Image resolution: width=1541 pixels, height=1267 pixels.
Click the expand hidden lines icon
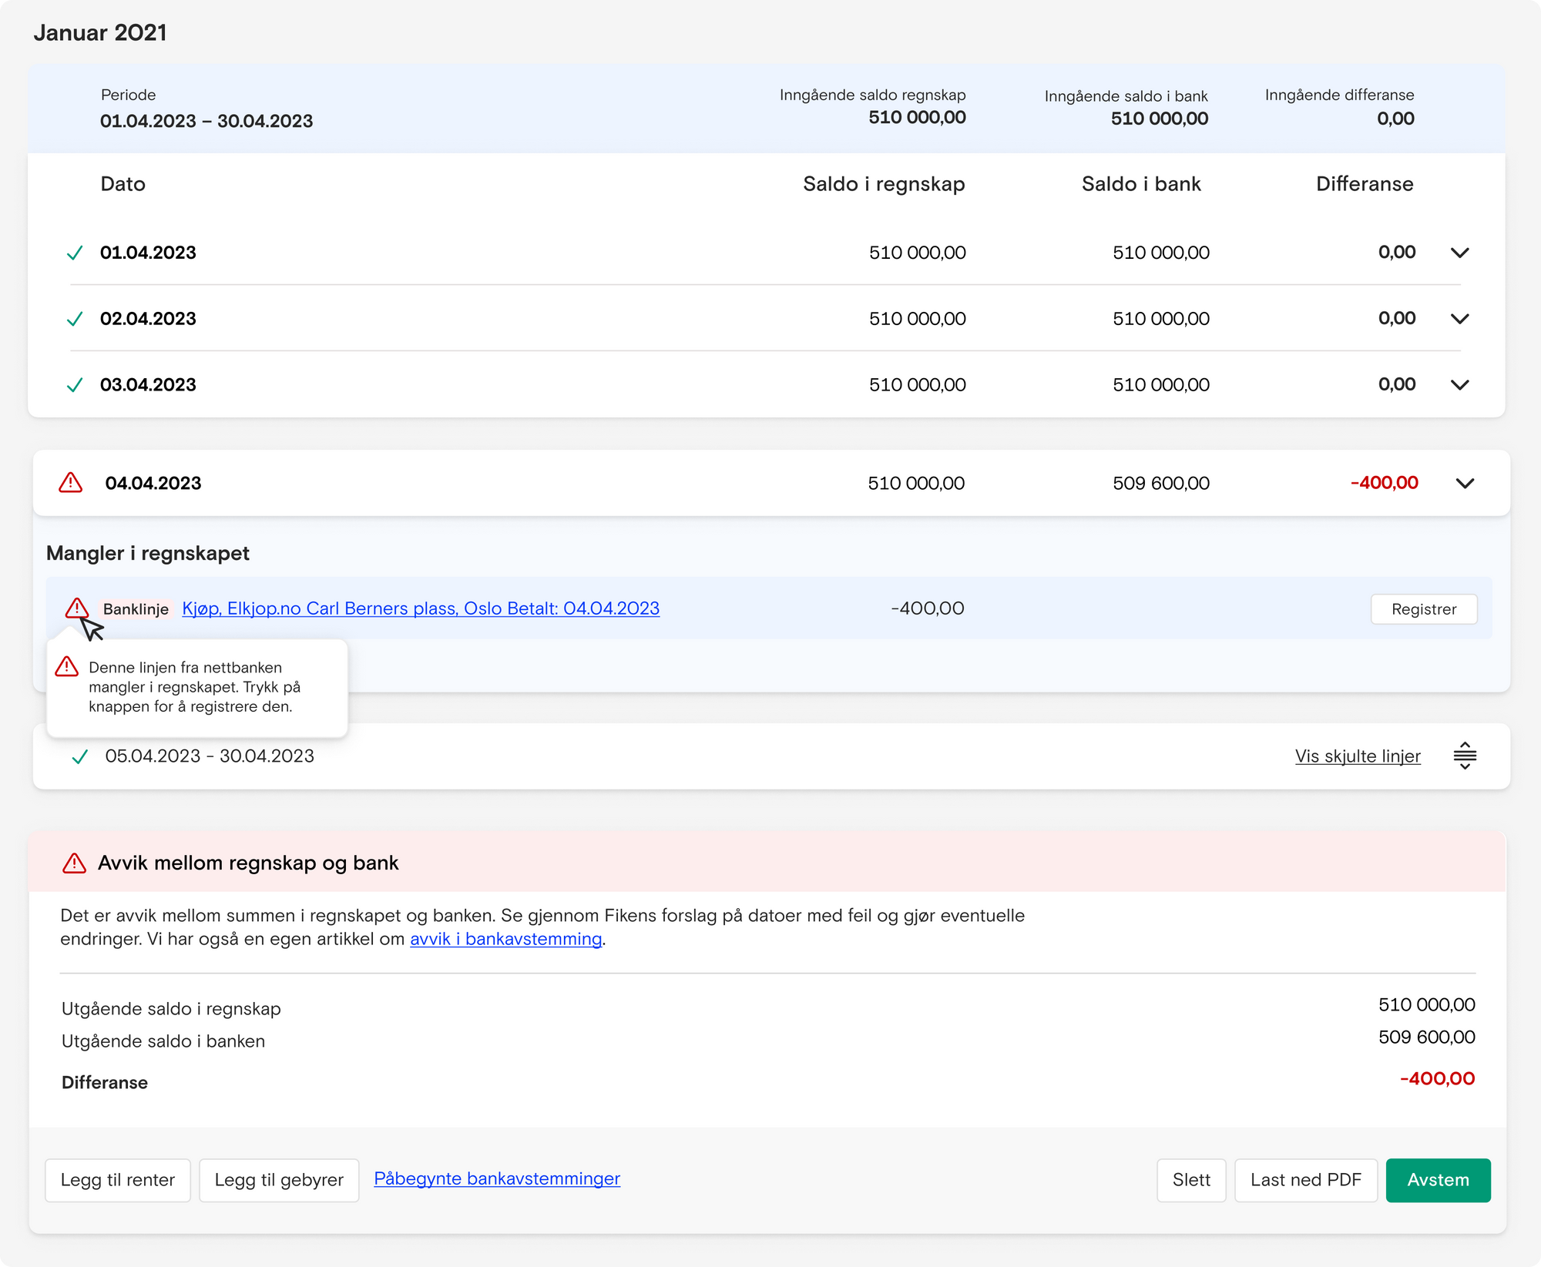click(x=1465, y=756)
